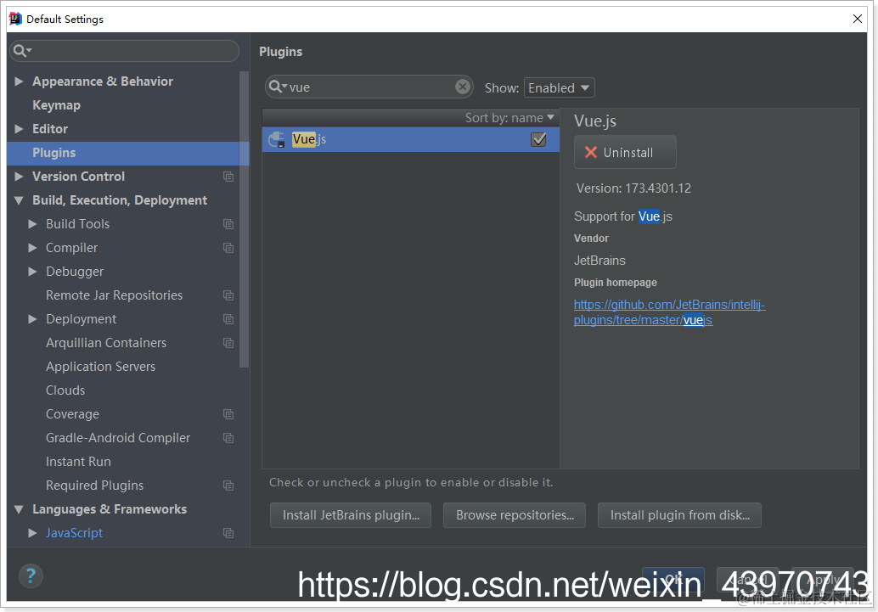Click the project-level icon beside Remote Jar Repositories
The image size is (878, 612).
coord(228,295)
